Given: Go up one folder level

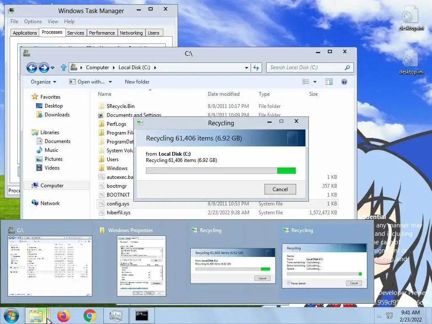Looking at the screenshot, I should [x=64, y=67].
